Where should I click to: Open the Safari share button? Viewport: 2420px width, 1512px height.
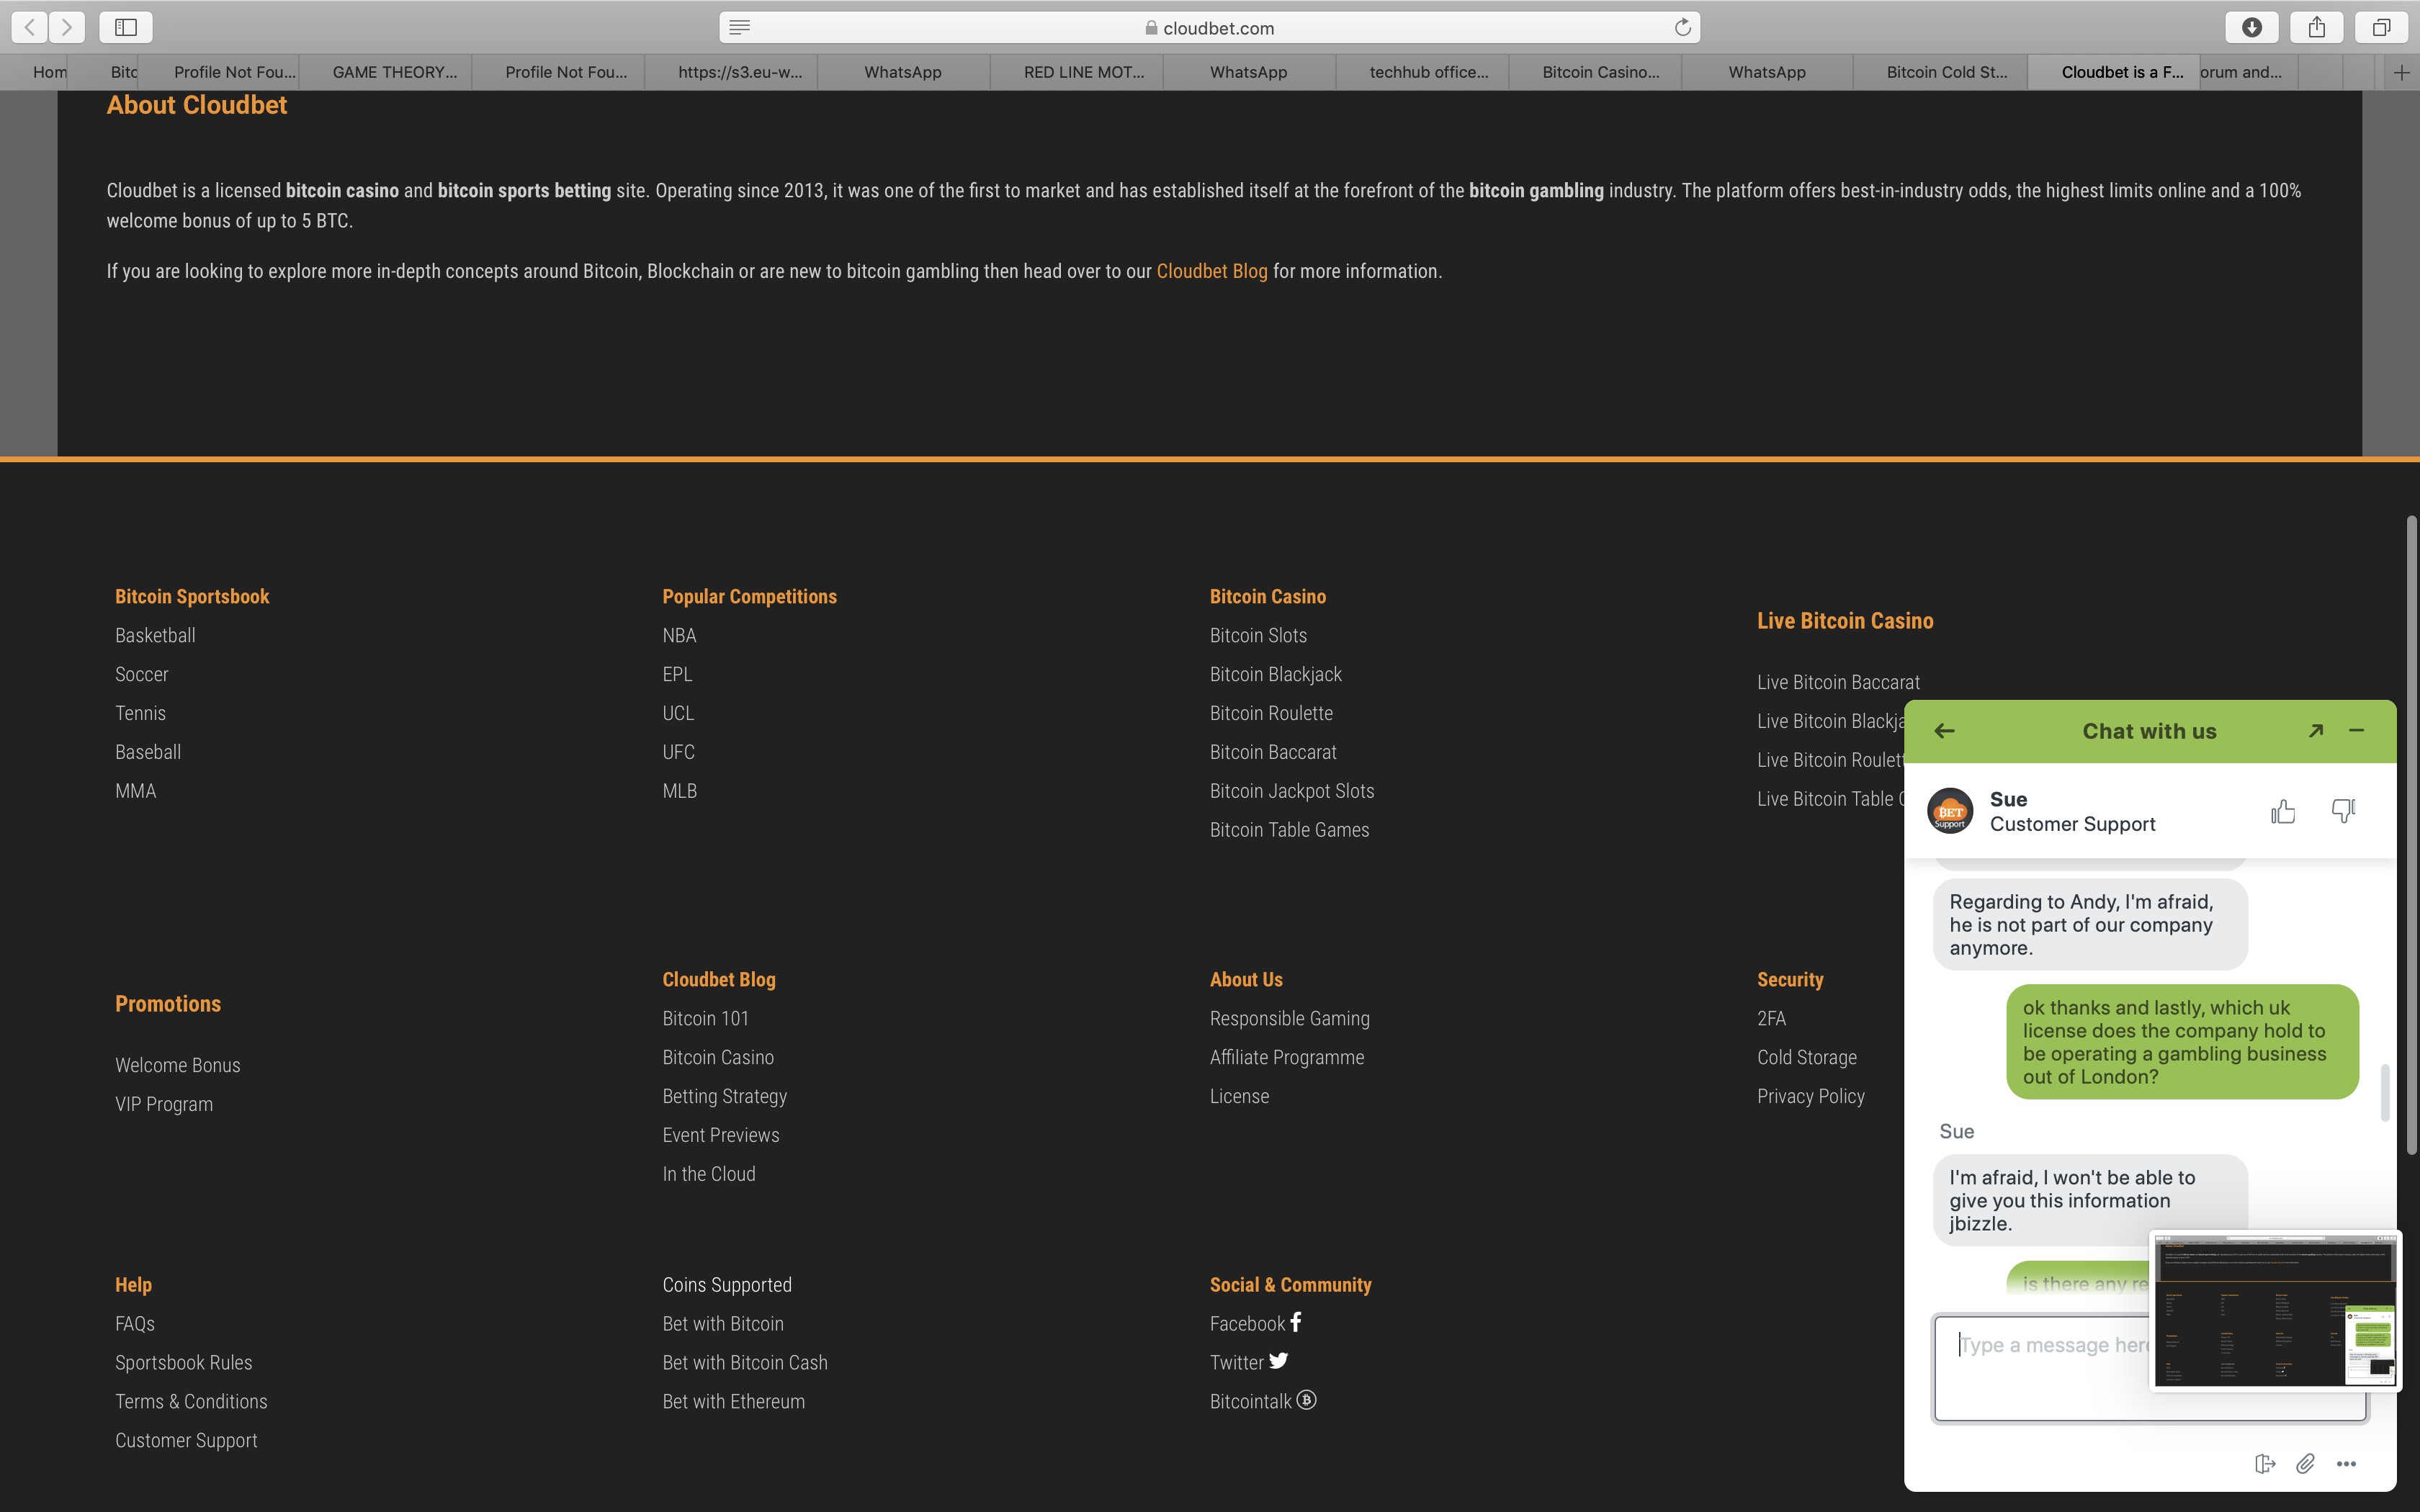(x=2316, y=27)
